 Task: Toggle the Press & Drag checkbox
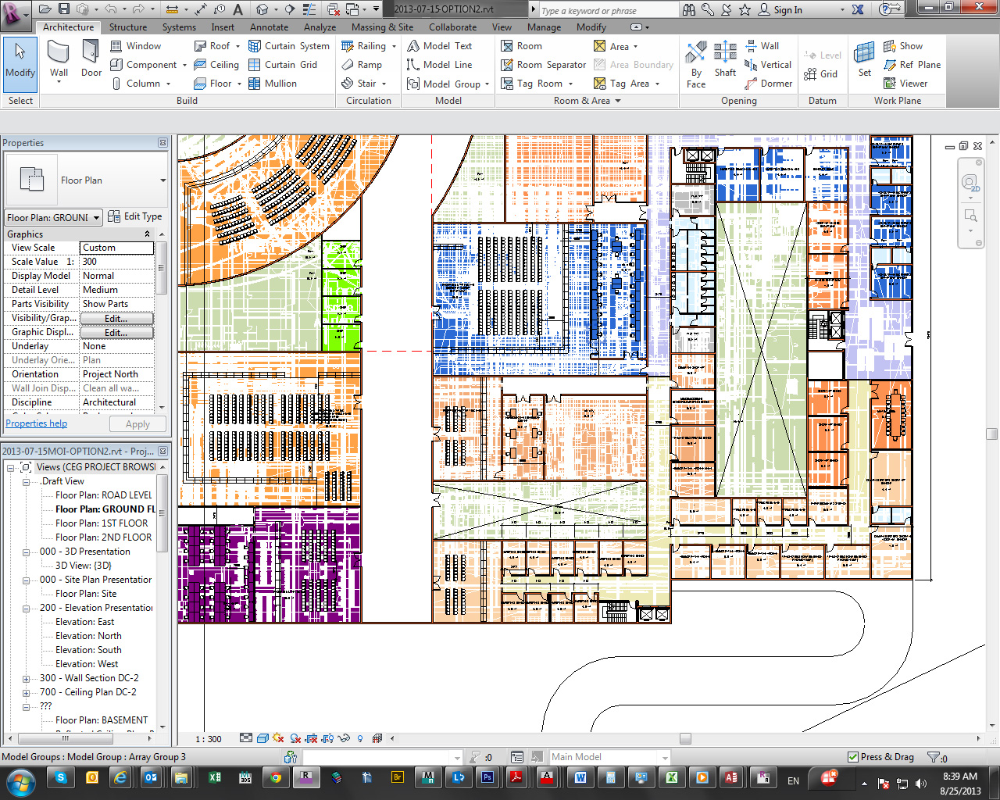click(853, 757)
